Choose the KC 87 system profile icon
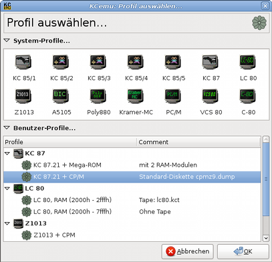Image resolution: width=272 pixels, height=262 pixels. point(211,62)
